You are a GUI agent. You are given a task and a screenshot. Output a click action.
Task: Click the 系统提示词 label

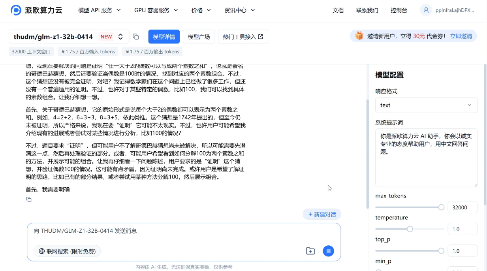(x=389, y=122)
